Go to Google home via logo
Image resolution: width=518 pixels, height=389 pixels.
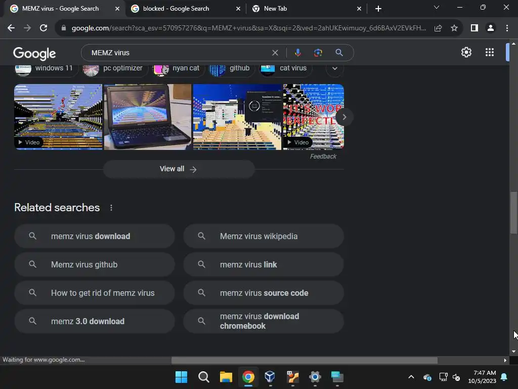[34, 53]
